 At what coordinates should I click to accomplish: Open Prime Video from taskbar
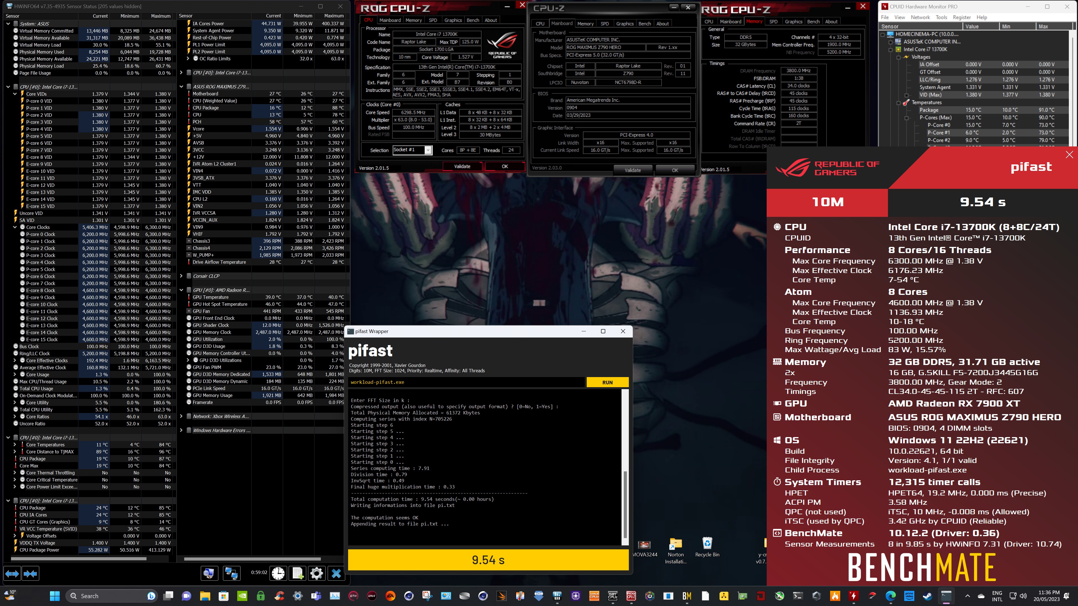click(909, 596)
